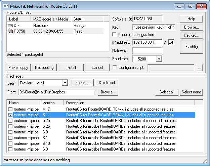This screenshot has height=166, width=210.
Task: Click the Key input field
Action: pyautogui.click(x=154, y=27)
